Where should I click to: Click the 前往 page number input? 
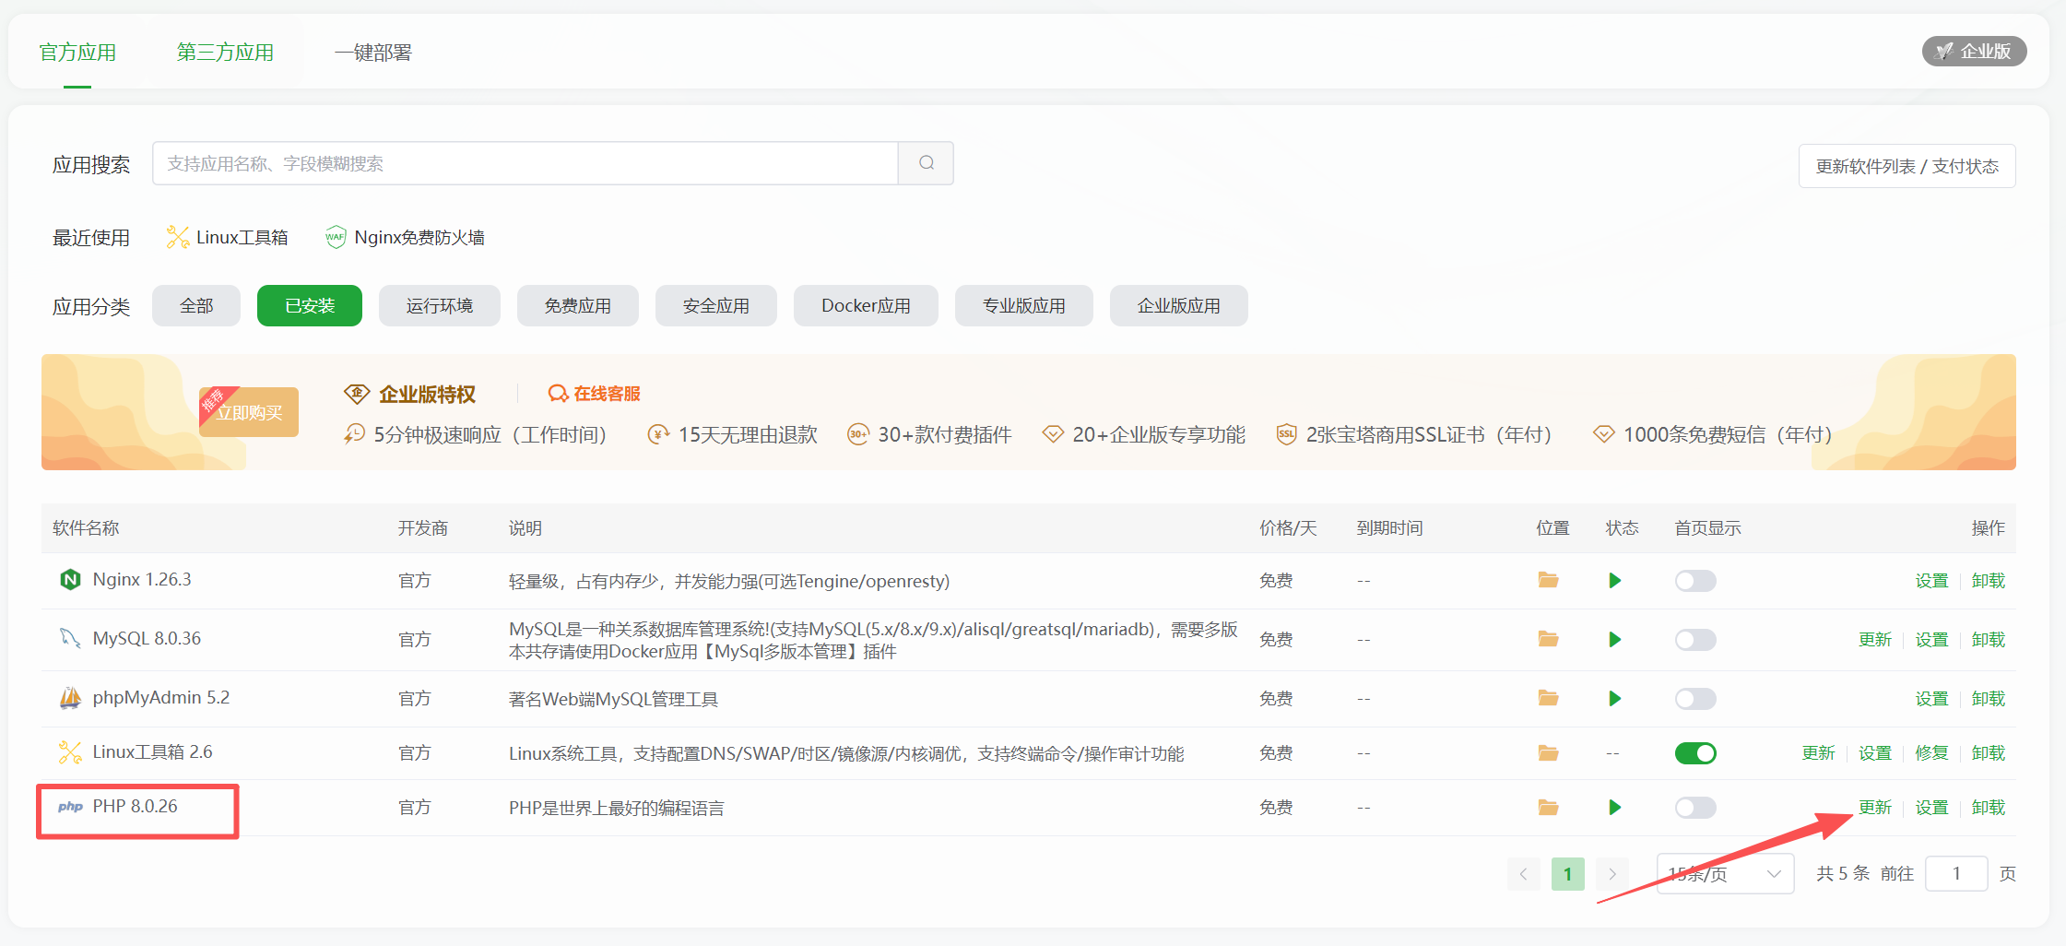click(1956, 873)
